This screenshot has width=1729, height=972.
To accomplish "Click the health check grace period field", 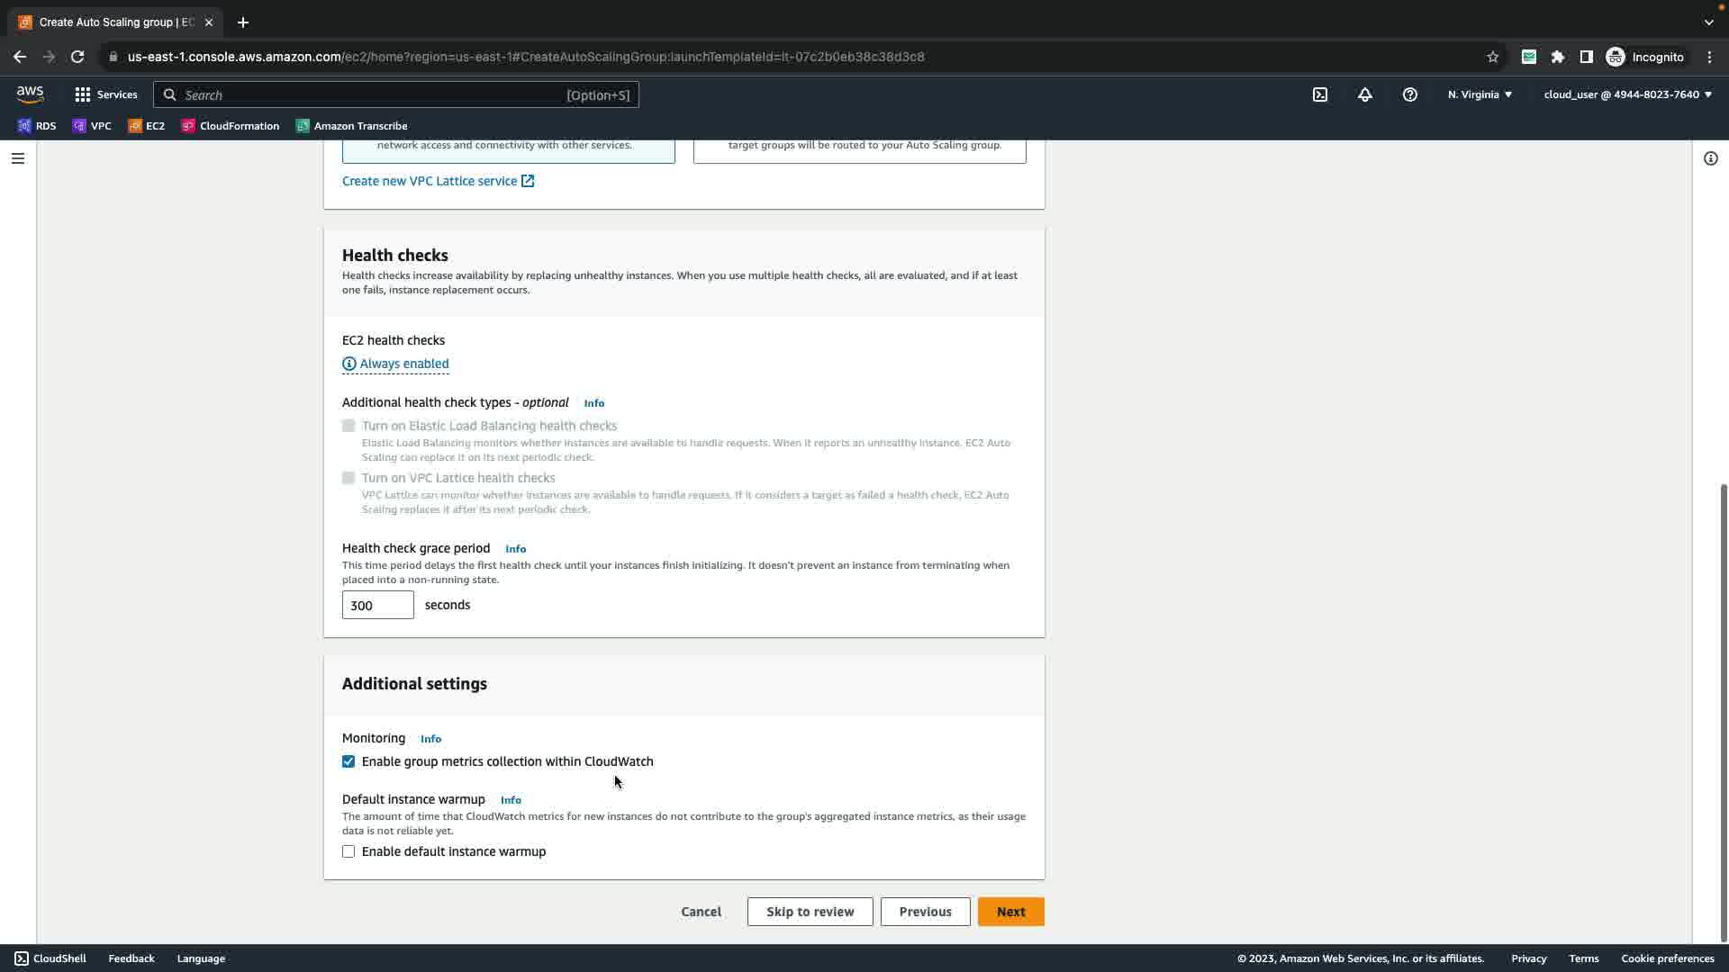I will click(x=377, y=605).
